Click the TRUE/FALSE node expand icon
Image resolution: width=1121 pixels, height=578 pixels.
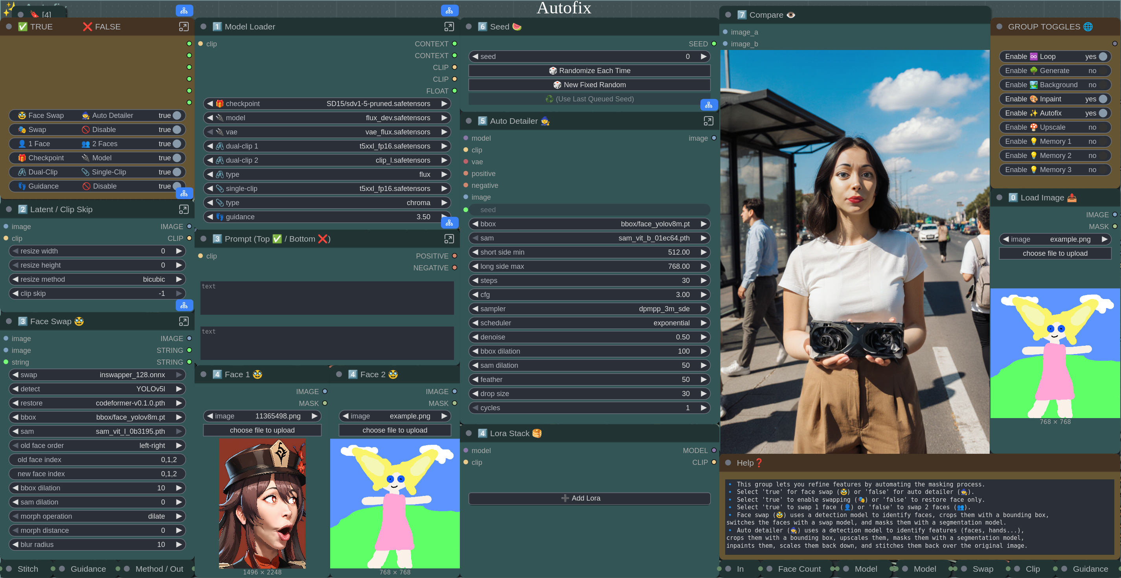184,27
